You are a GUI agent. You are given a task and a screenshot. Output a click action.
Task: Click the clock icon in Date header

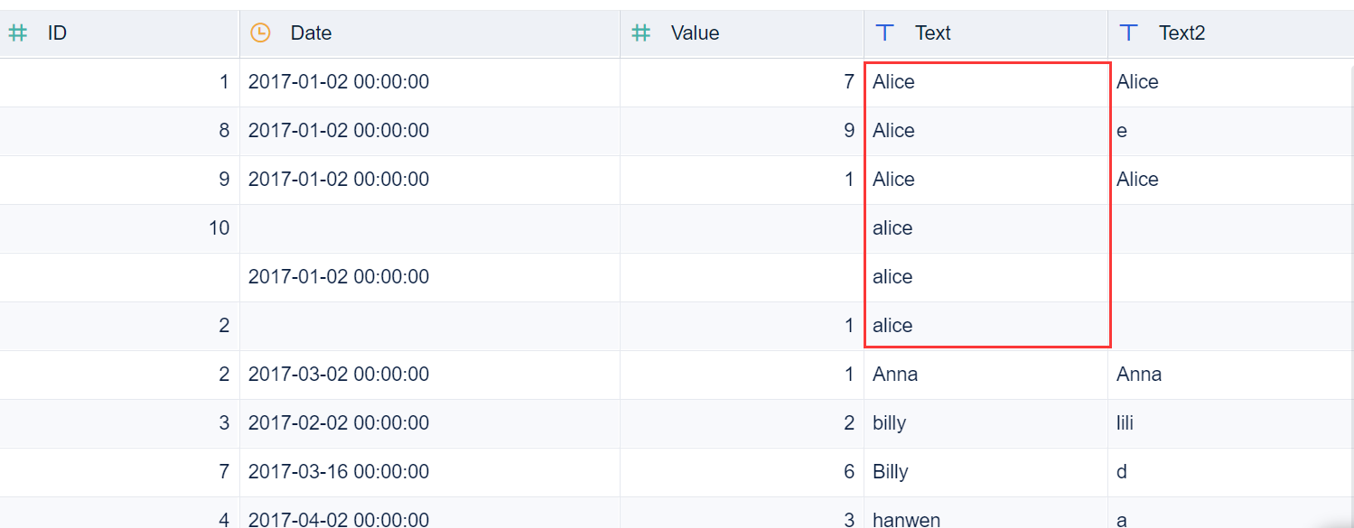pyautogui.click(x=260, y=33)
